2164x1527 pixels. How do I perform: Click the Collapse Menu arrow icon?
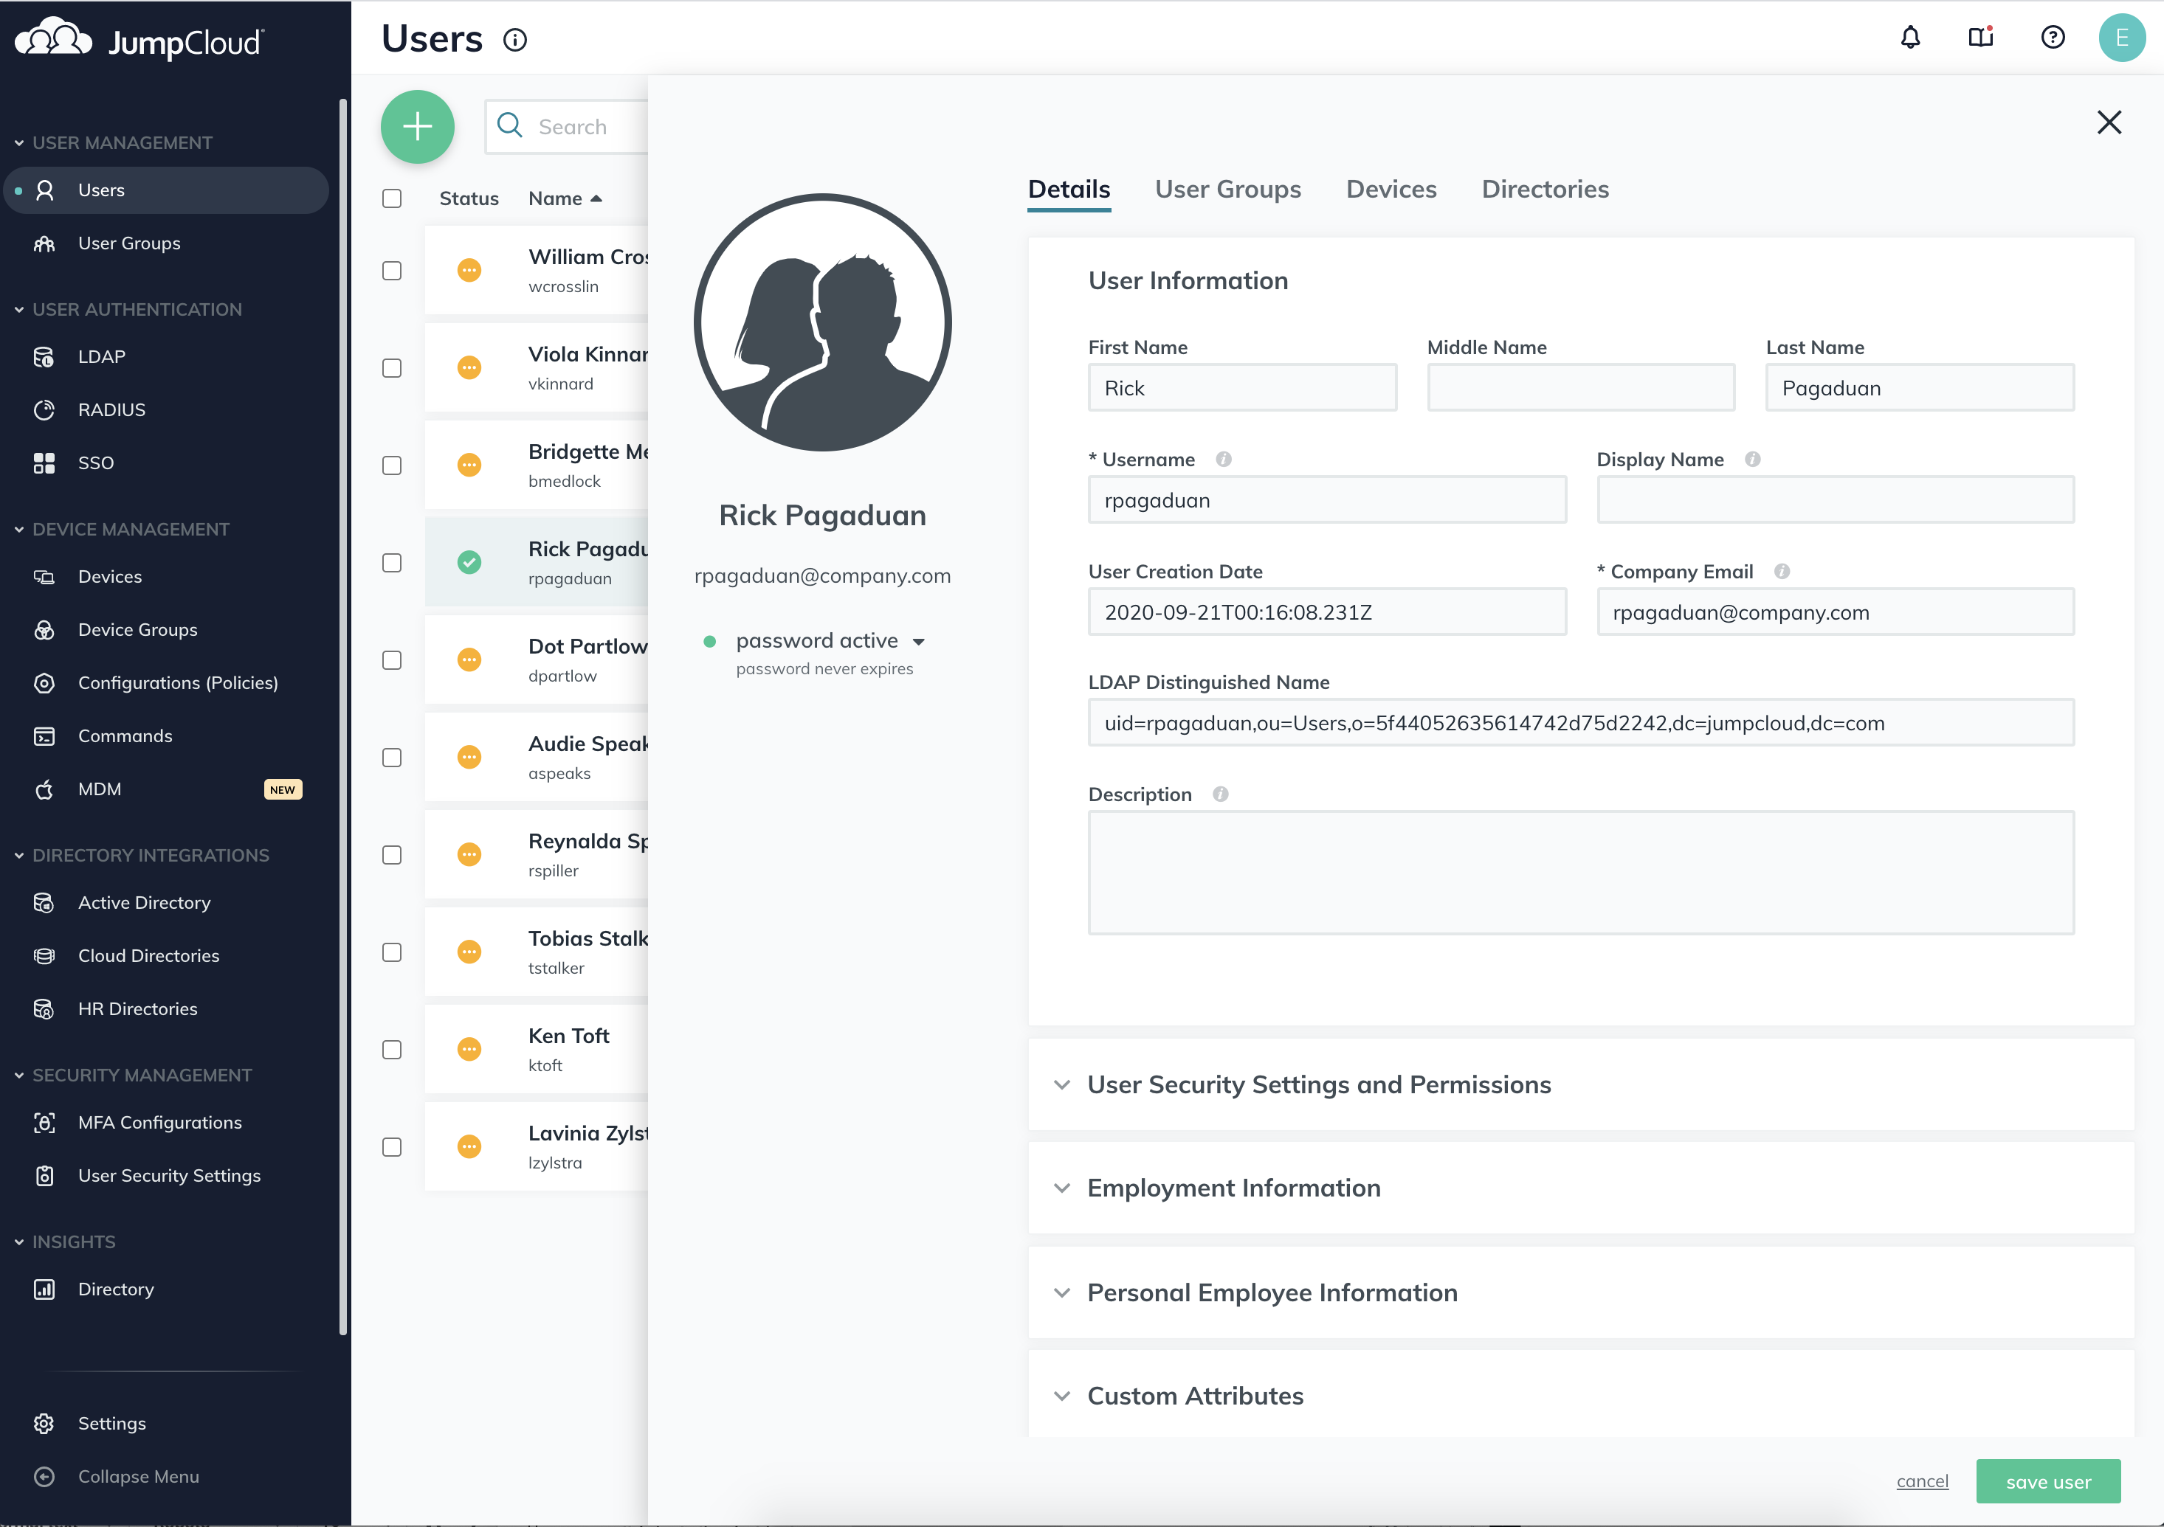(44, 1476)
